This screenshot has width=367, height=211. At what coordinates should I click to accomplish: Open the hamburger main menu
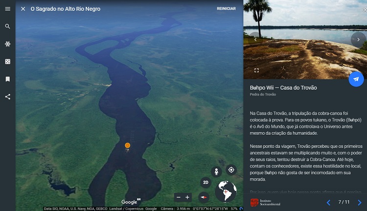click(7, 9)
